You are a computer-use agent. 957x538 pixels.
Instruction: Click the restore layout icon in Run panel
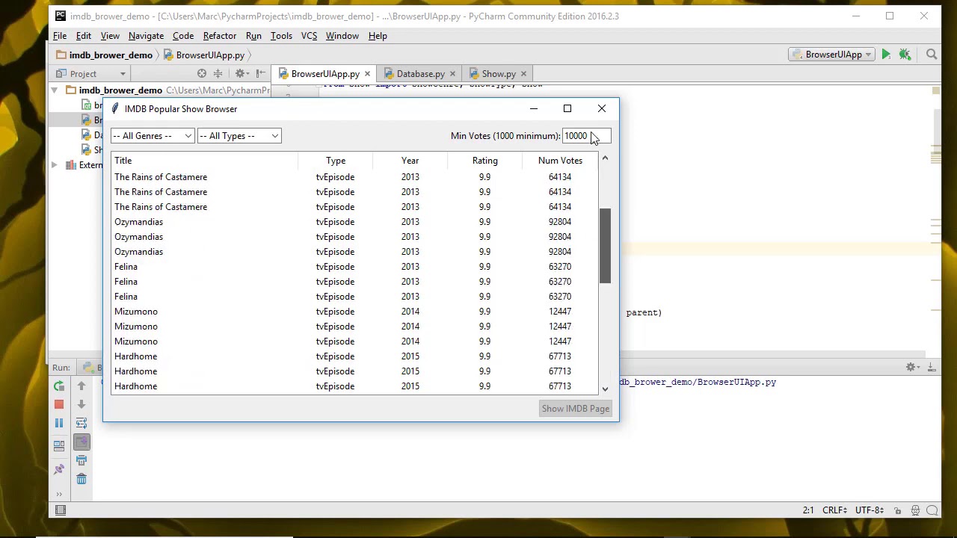pyautogui.click(x=59, y=445)
